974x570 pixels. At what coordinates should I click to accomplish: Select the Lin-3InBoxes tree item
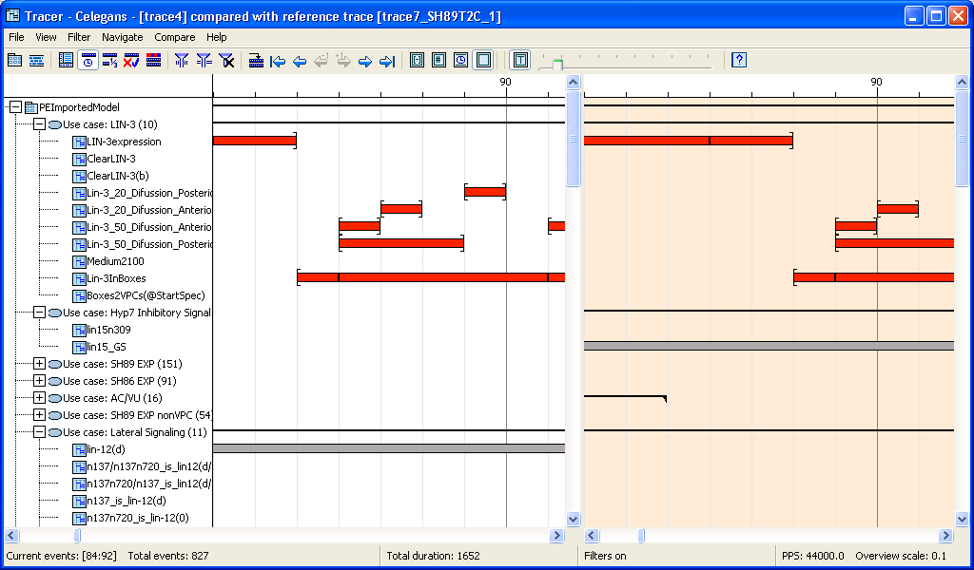[116, 278]
